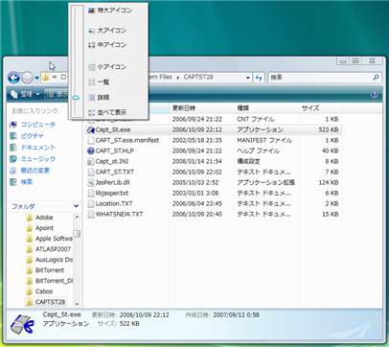
Task: Open the address bar history dropdown
Action: point(247,78)
